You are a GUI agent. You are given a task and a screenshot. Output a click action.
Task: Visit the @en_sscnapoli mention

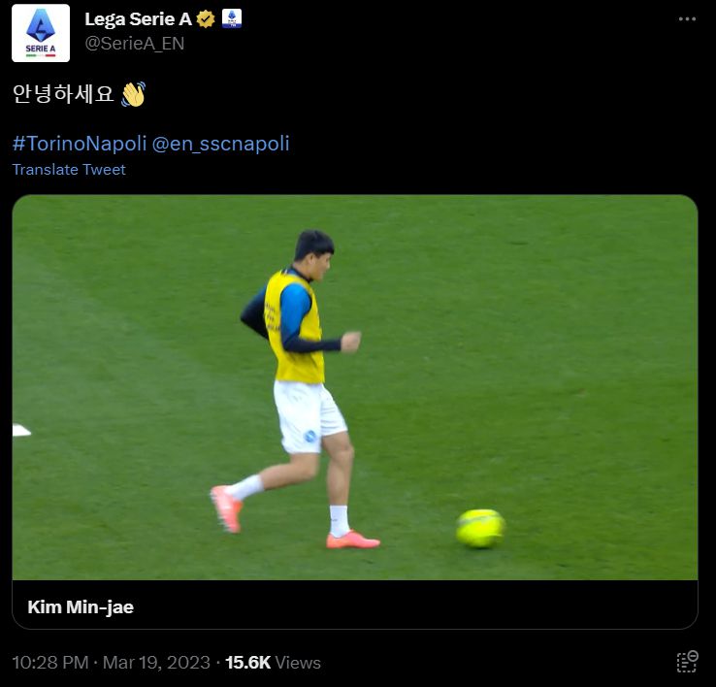[221, 144]
